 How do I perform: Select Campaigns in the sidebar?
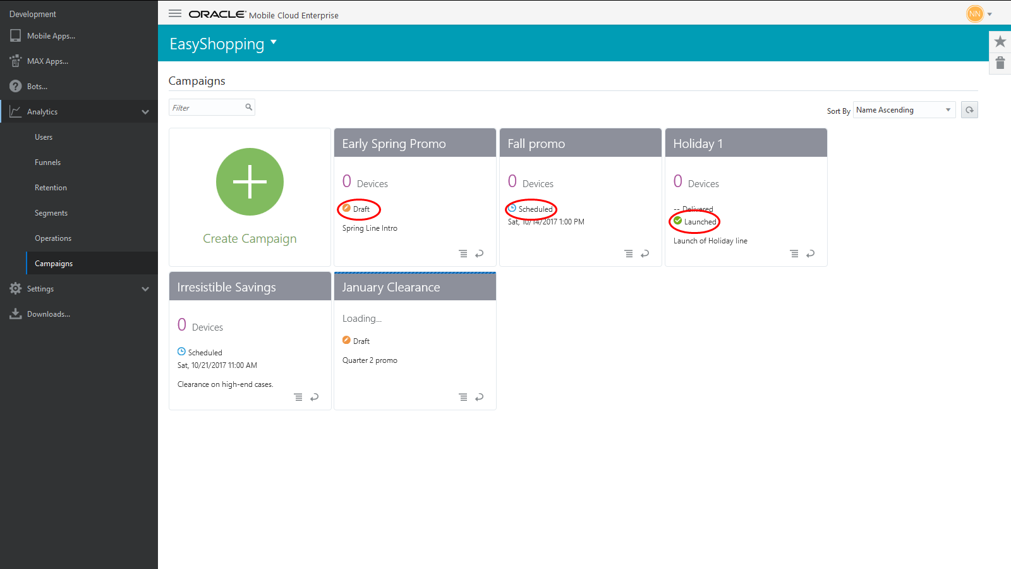tap(92, 264)
